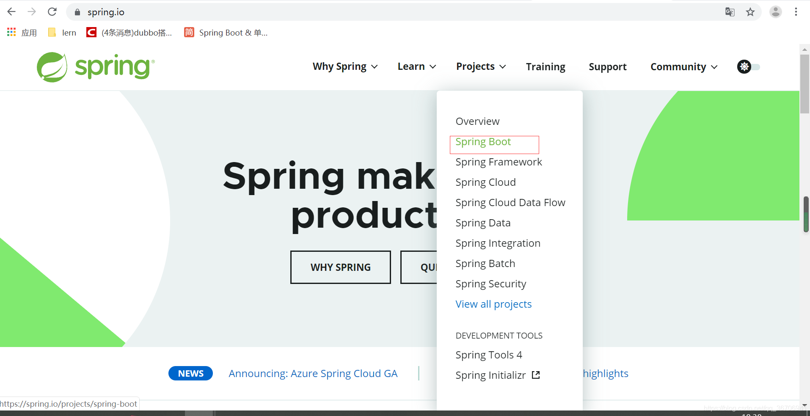Open the Training page
This screenshot has height=416, width=810.
[x=546, y=67]
